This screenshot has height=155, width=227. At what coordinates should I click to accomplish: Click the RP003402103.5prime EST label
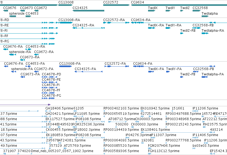[121, 108]
